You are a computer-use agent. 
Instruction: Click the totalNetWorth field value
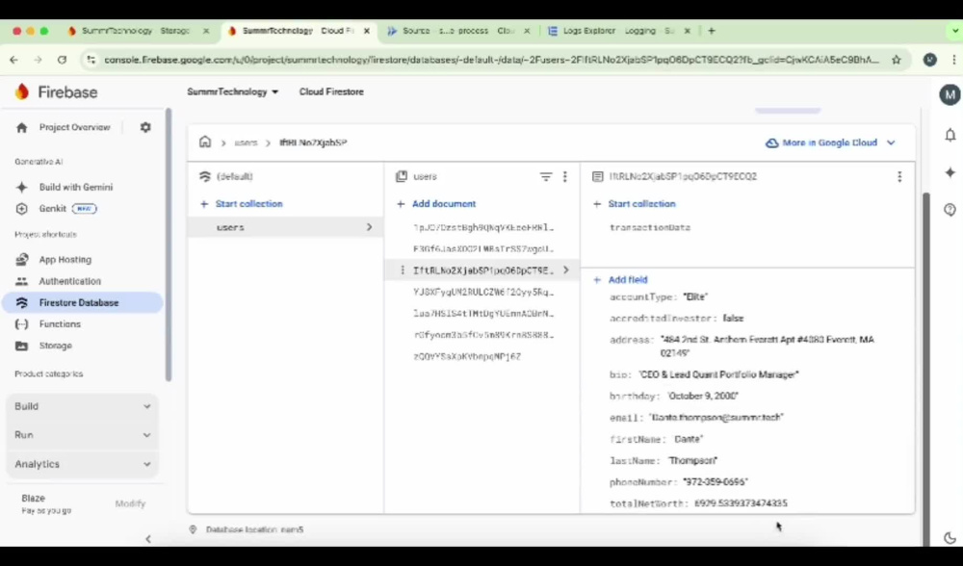741,503
